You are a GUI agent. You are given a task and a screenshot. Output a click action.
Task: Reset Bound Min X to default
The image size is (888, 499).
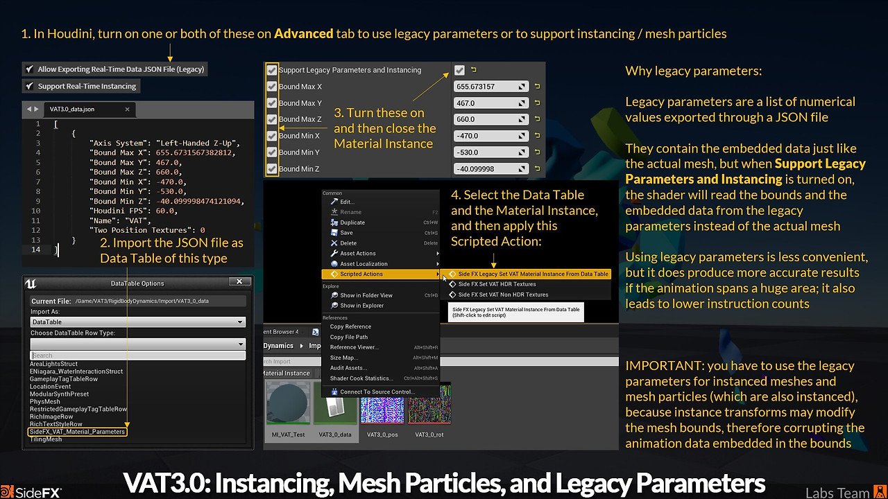pyautogui.click(x=536, y=136)
